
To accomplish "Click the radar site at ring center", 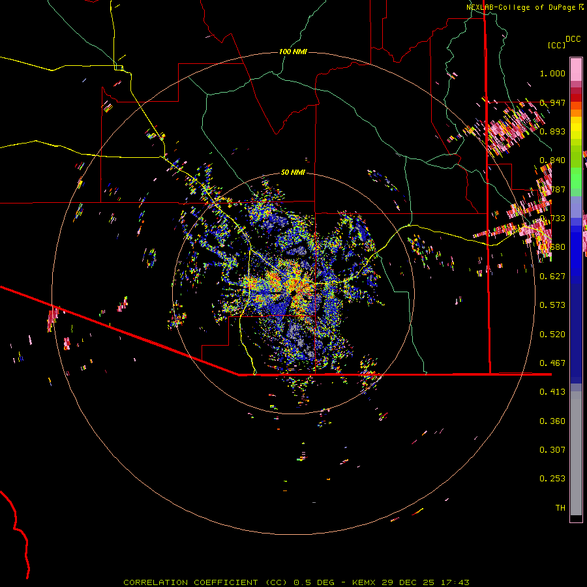I will [x=293, y=293].
